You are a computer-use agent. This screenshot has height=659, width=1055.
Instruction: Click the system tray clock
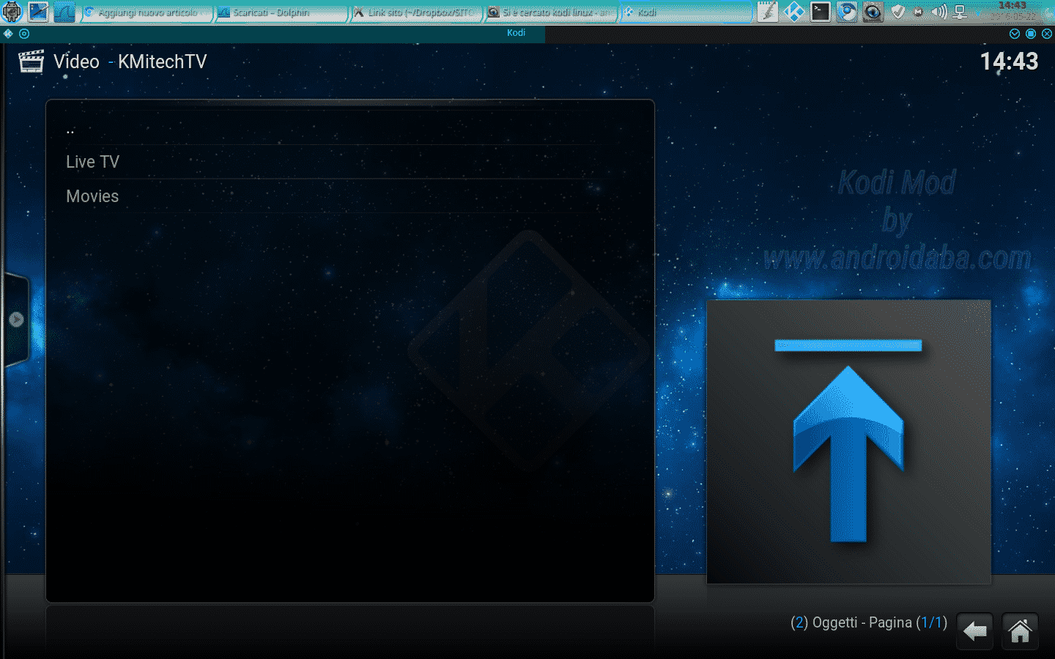pyautogui.click(x=1013, y=11)
